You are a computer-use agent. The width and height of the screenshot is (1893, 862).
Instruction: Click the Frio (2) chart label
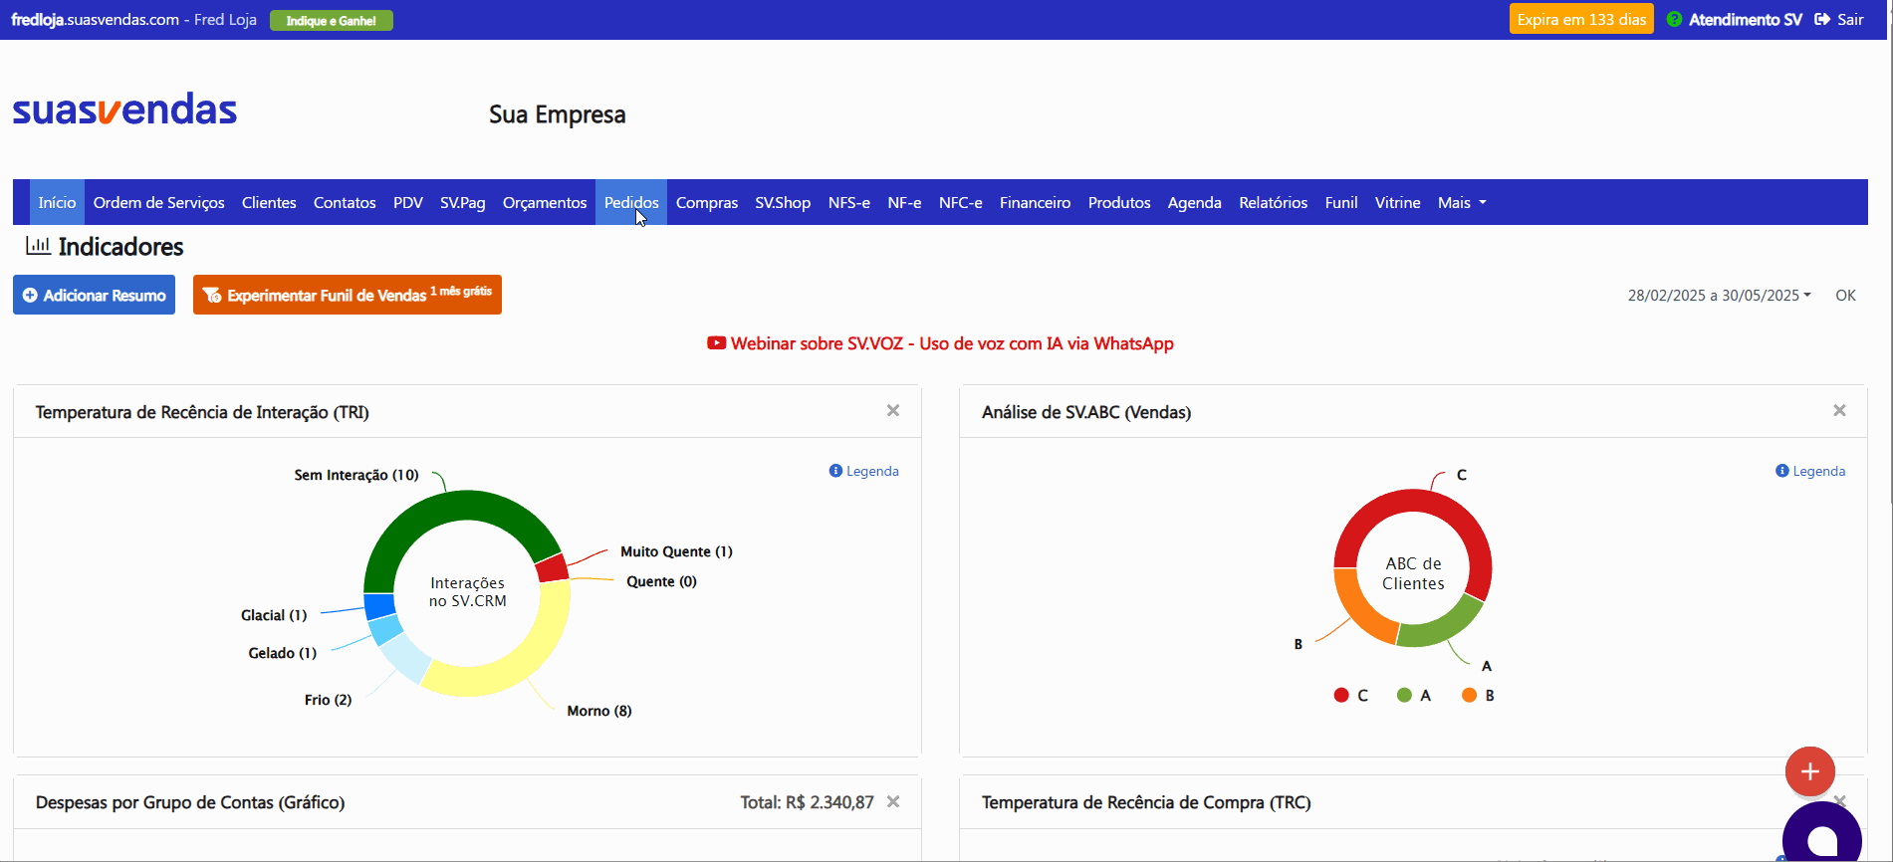(328, 700)
